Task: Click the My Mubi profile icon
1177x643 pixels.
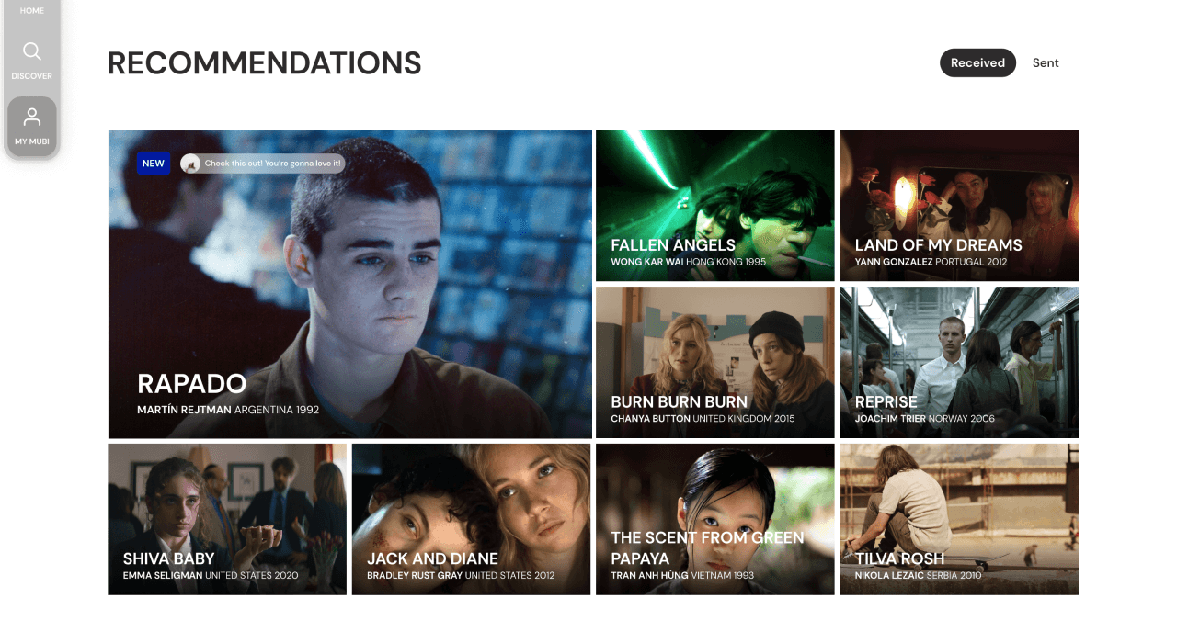Action: [32, 117]
